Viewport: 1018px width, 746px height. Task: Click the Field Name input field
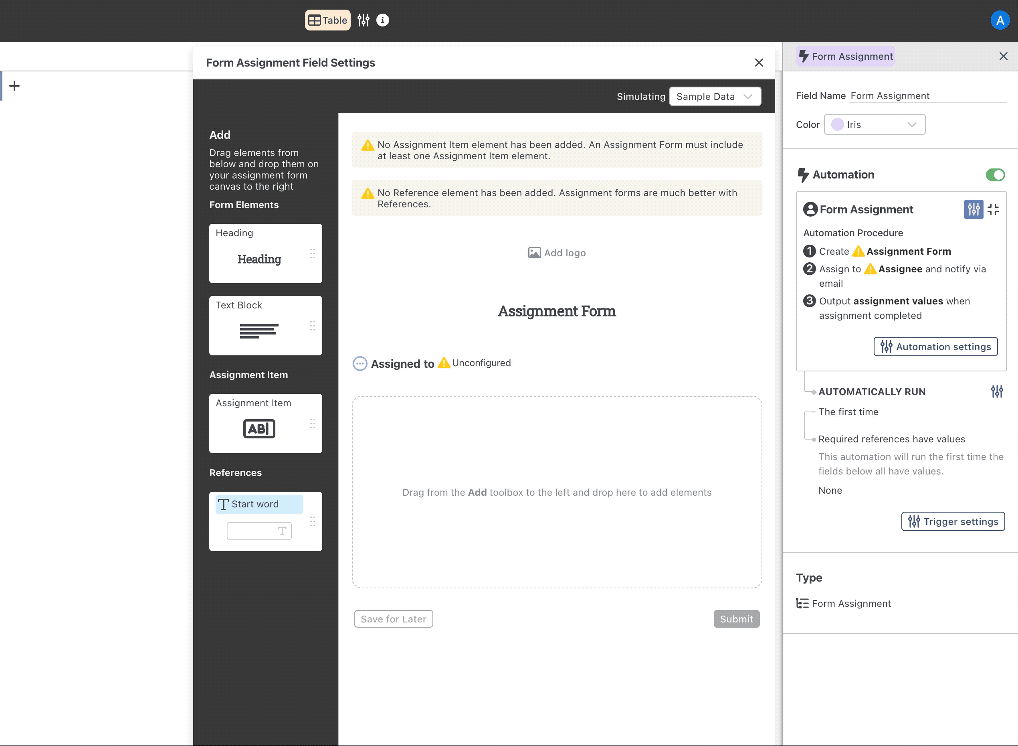pyautogui.click(x=927, y=96)
